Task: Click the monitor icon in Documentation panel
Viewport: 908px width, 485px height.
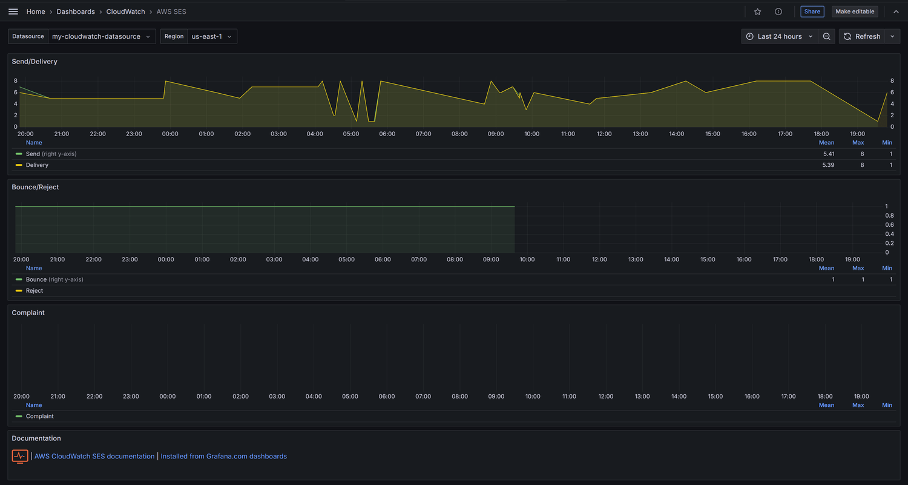Action: [20, 456]
